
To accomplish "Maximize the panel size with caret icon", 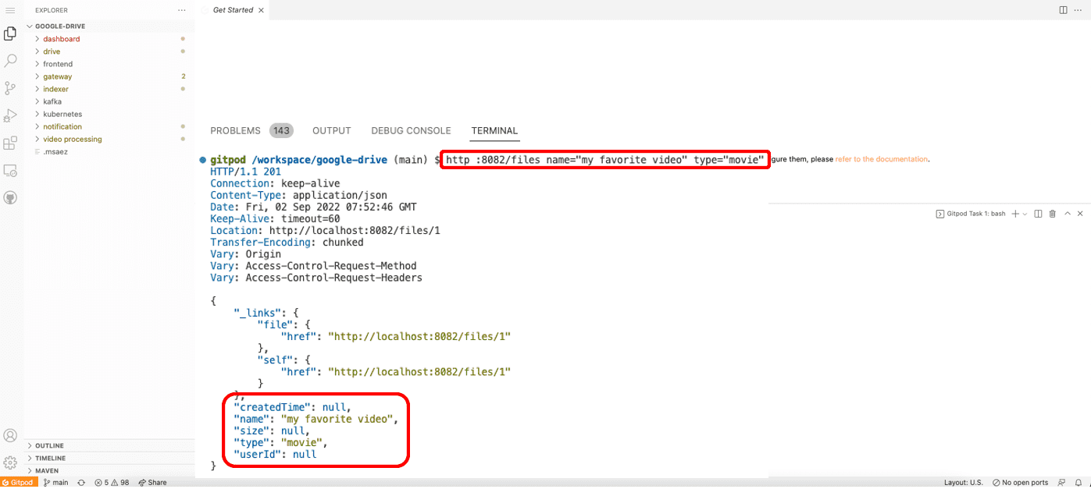I will [1067, 214].
